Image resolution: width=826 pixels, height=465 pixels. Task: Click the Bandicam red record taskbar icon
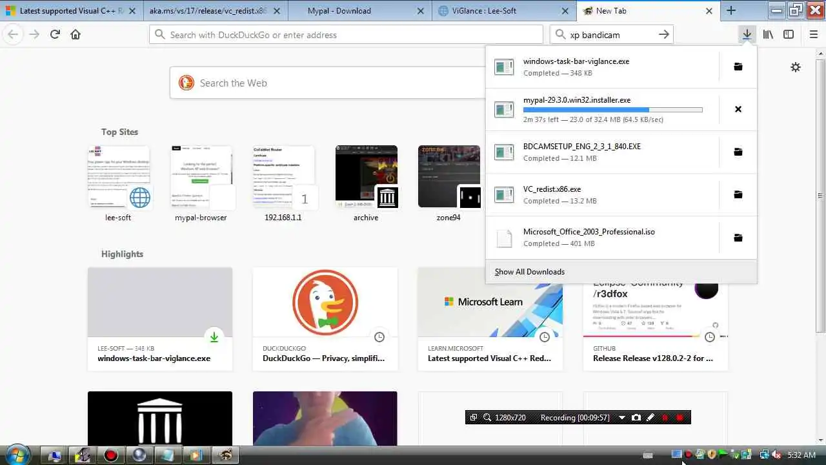(111, 455)
